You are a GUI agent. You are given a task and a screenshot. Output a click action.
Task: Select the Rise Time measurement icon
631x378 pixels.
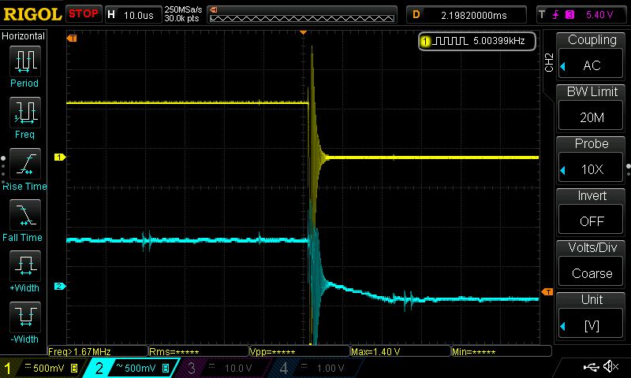point(25,164)
